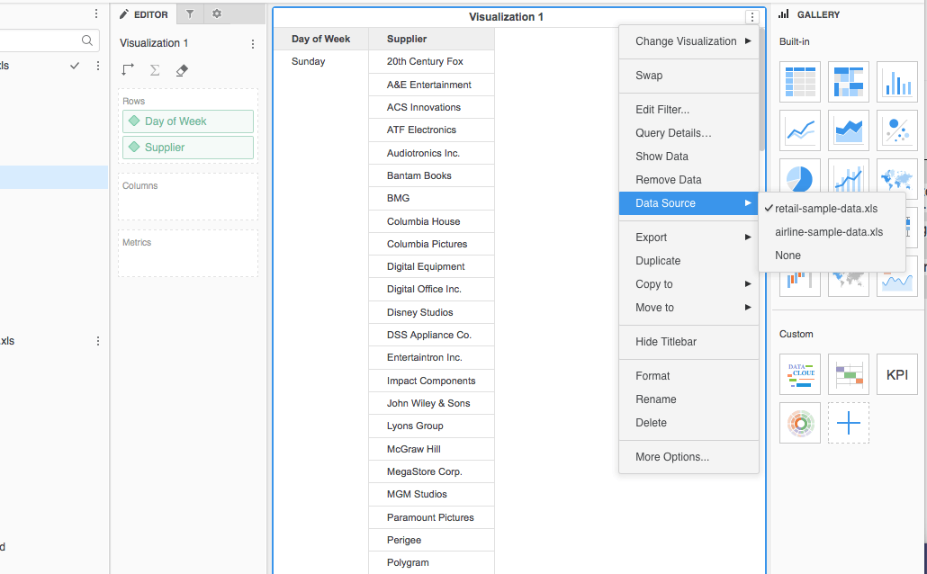Add a custom visualization with plus icon
This screenshot has width=927, height=574.
point(849,423)
